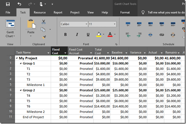
Task: Apply the yellow background color swatch
Action: pos(99,35)
